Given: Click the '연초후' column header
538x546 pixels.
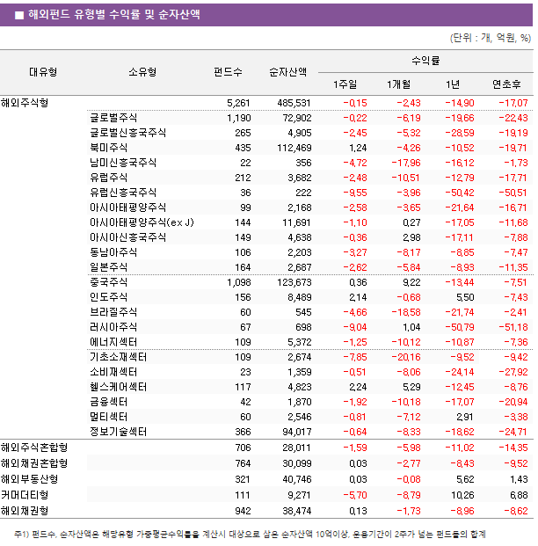Looking at the screenshot, I should [506, 84].
